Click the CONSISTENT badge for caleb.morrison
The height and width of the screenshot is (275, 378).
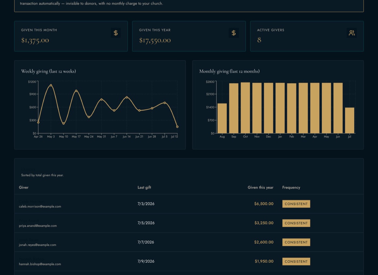[x=296, y=204]
